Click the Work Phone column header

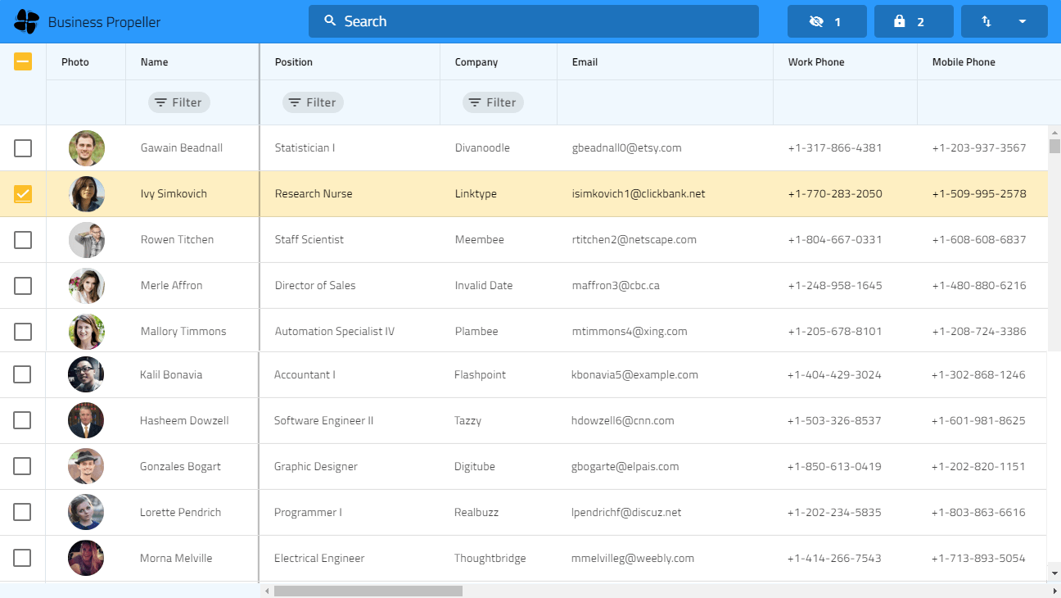(815, 62)
